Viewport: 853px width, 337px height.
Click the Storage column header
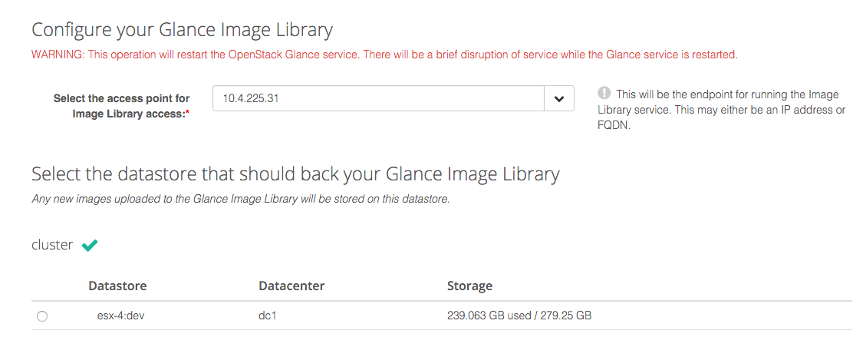pos(469,286)
